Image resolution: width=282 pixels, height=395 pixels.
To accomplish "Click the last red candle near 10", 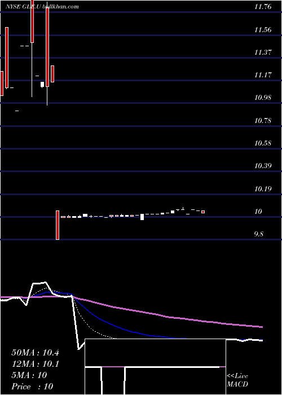I will pyautogui.click(x=203, y=212).
